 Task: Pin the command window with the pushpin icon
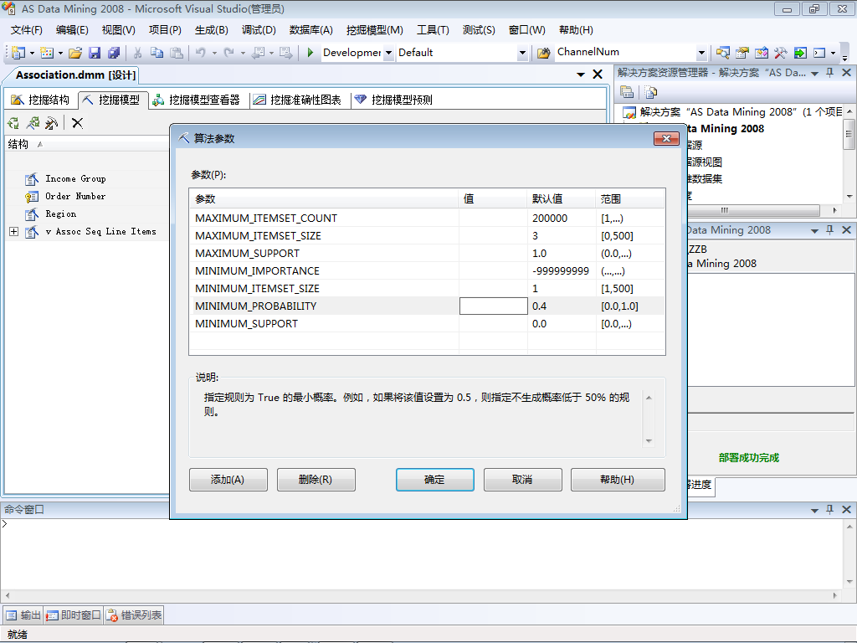pos(829,510)
